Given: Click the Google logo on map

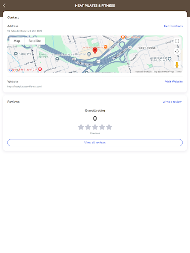Looking at the screenshot, I should [x=14, y=70].
